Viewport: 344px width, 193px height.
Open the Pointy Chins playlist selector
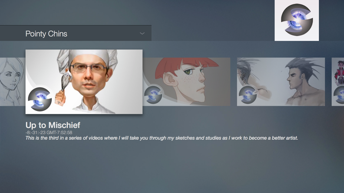tap(76, 33)
